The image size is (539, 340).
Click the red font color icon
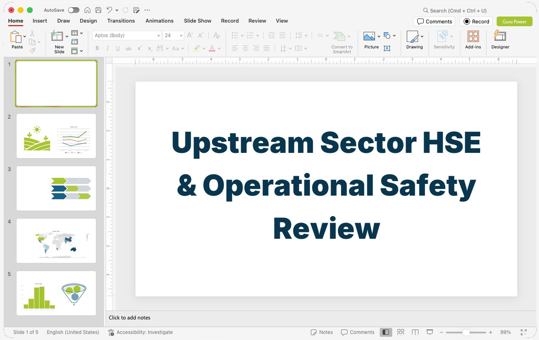pyautogui.click(x=212, y=48)
